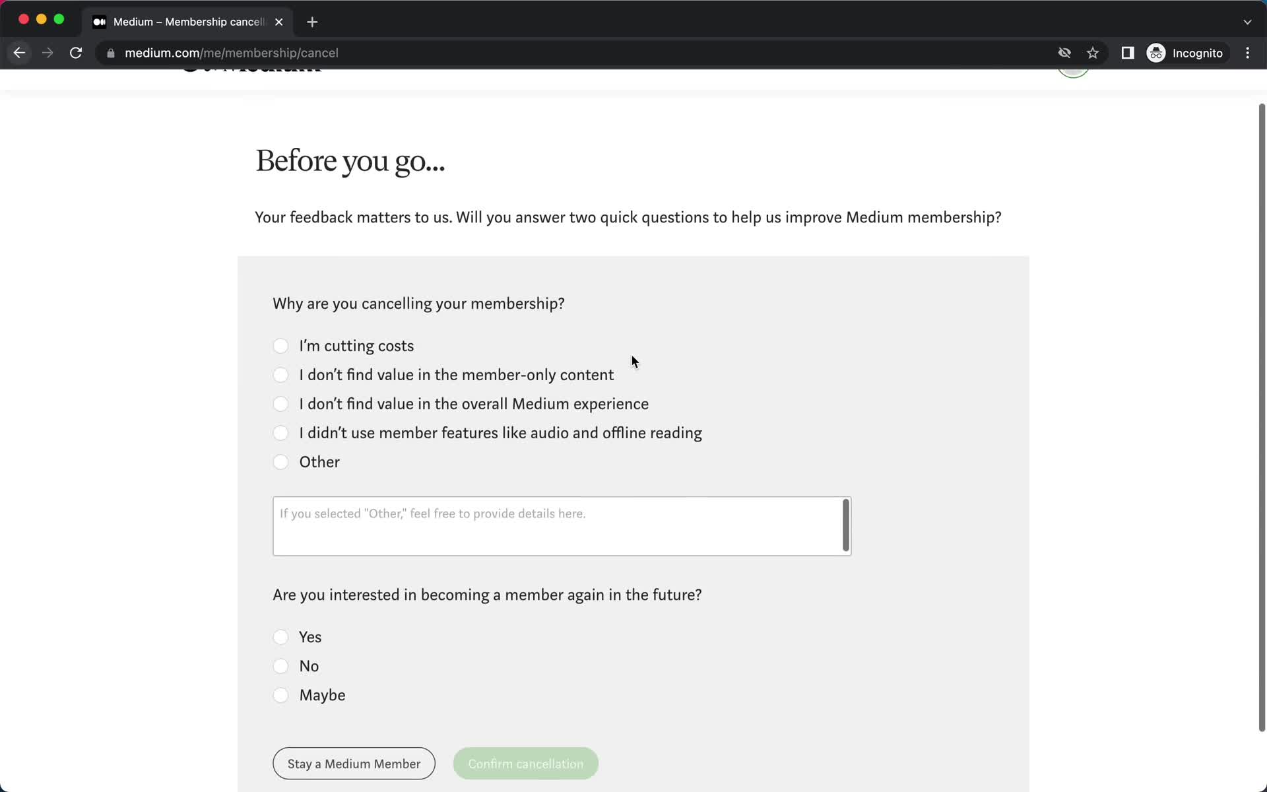Viewport: 1267px width, 792px height.
Task: Select 'Maybe' for future membership interest
Action: click(x=281, y=694)
